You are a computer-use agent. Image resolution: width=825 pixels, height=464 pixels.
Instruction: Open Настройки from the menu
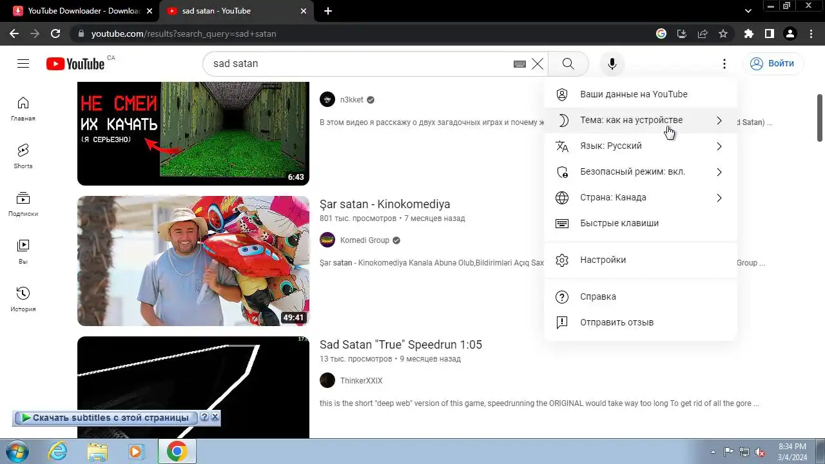pos(640,260)
